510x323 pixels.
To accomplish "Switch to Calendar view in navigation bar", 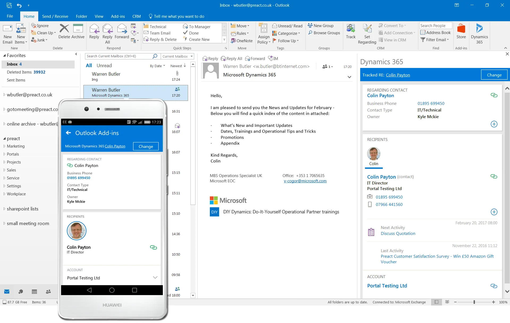I will pos(34,291).
